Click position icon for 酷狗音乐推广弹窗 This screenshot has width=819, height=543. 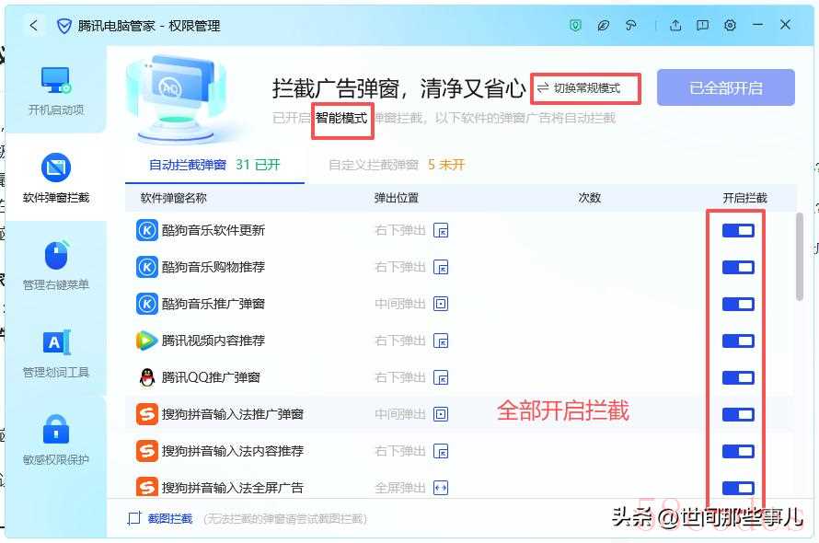pos(441,304)
